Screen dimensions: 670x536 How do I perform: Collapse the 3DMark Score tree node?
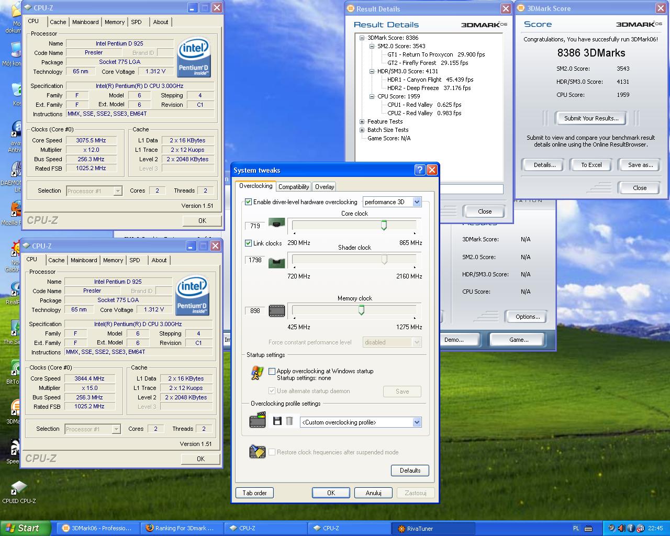coord(362,38)
